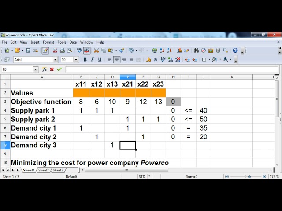Image resolution: width=282 pixels, height=211 pixels.
Task: Expand the Name Box dropdown
Action: [x=36, y=69]
